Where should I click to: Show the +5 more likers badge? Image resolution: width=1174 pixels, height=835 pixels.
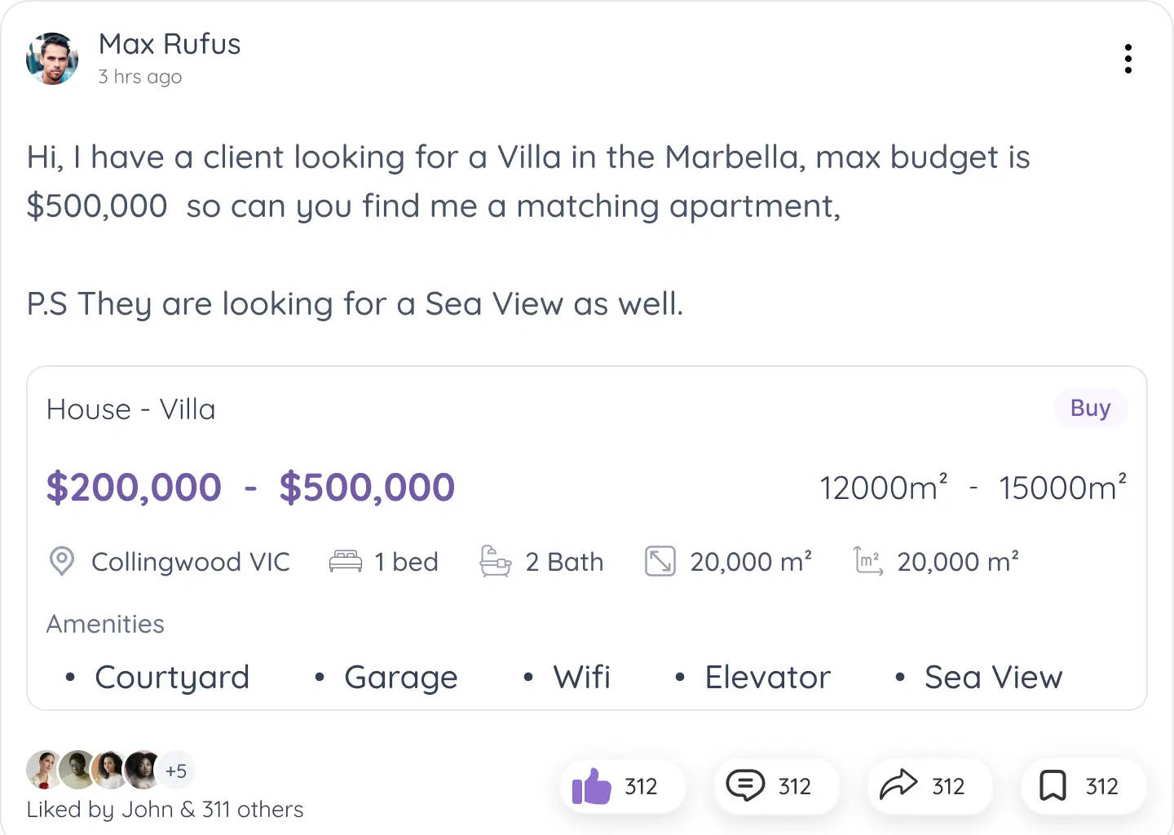pos(176,771)
